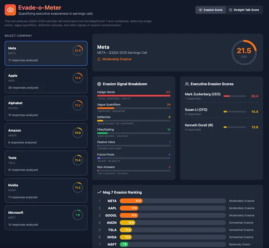This screenshot has height=248, width=269.
Task: Click 'Somewhat Evasive' label for AMZN
Action: point(241,223)
